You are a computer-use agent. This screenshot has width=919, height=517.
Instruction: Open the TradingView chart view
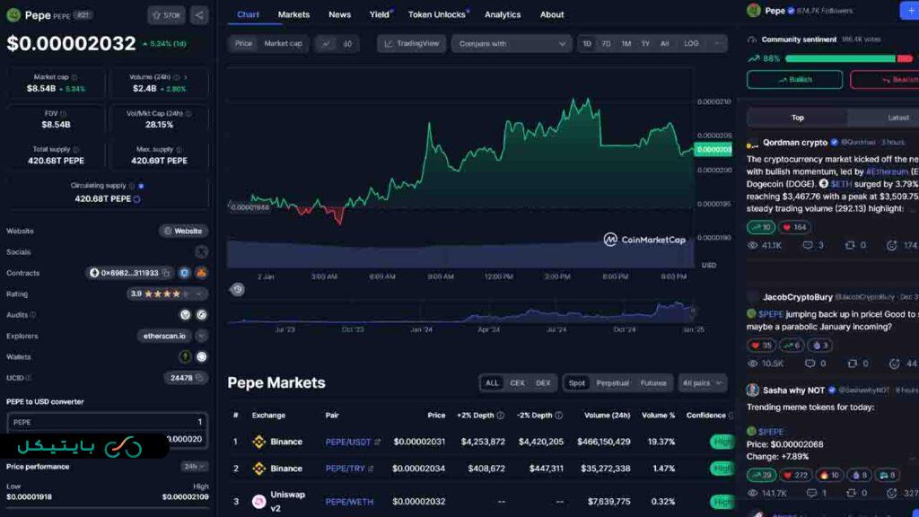pos(411,43)
